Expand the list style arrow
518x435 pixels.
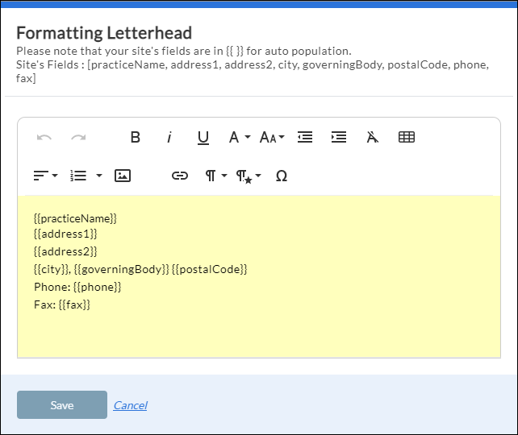pyautogui.click(x=98, y=176)
